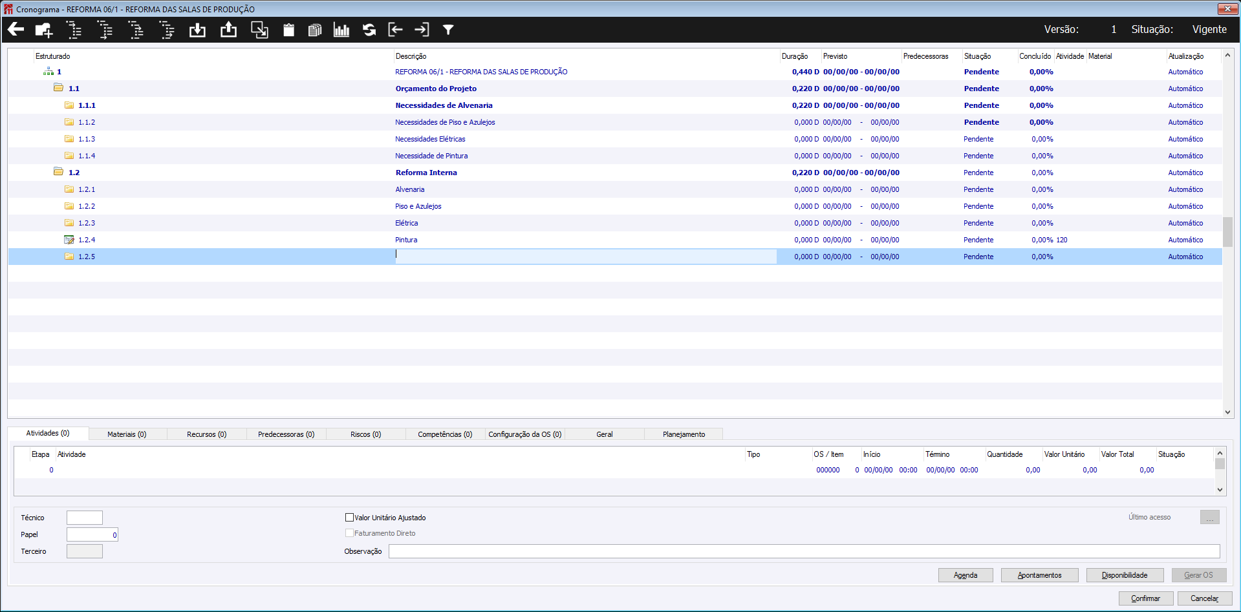Viewport: 1241px width, 612px height.
Task: Click the add new folder icon
Action: click(x=44, y=30)
